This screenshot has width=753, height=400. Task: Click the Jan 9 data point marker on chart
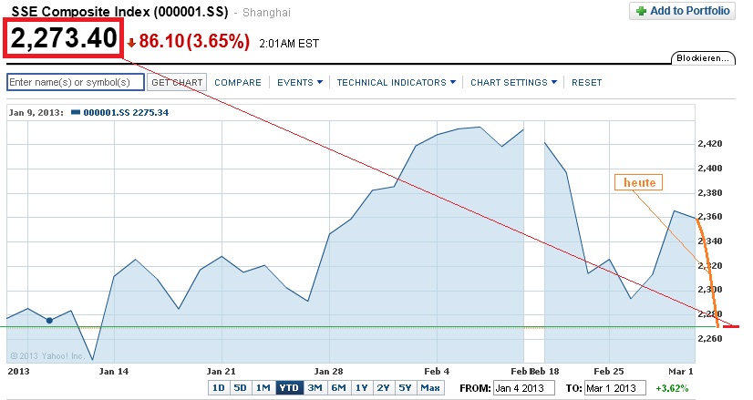49,320
